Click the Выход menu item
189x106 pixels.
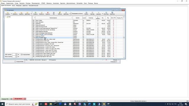[96, 3]
